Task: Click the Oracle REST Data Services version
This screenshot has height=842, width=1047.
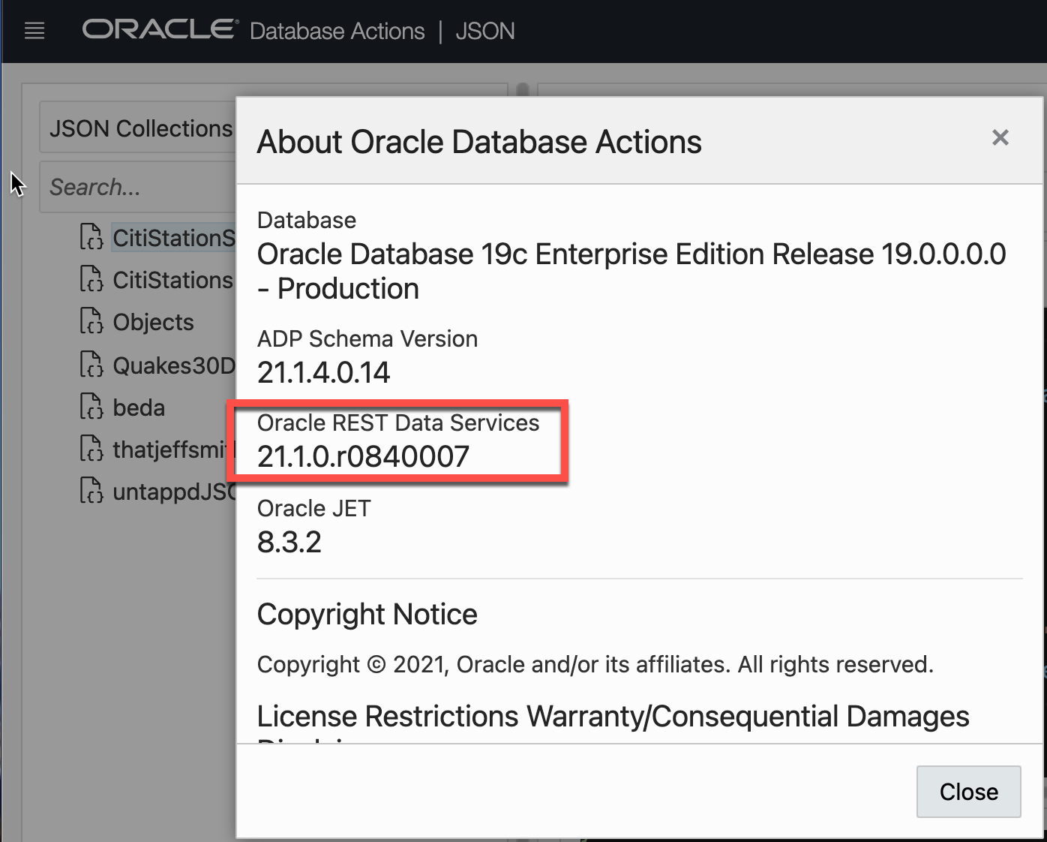Action: click(363, 456)
